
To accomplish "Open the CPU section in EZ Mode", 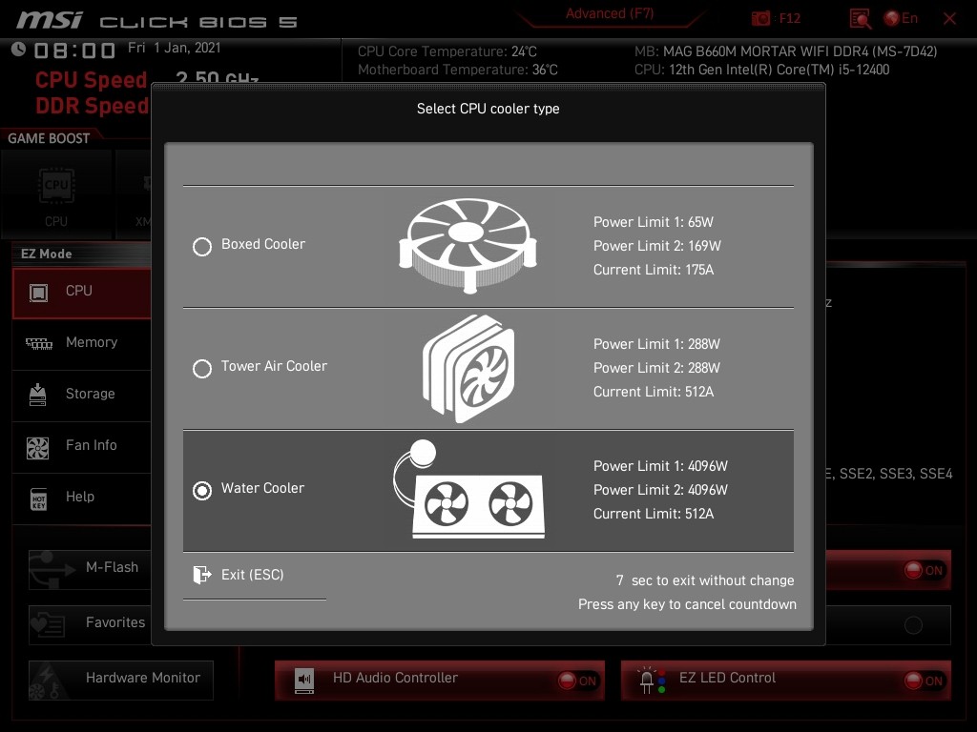I will pyautogui.click(x=82, y=293).
